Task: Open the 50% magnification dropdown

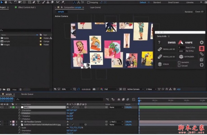Action: 67,89
